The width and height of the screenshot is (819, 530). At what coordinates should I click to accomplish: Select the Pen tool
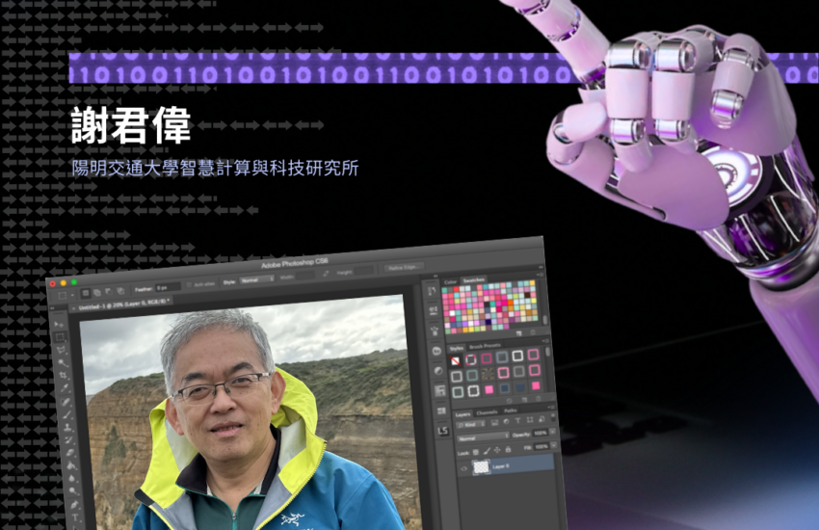coord(74,504)
